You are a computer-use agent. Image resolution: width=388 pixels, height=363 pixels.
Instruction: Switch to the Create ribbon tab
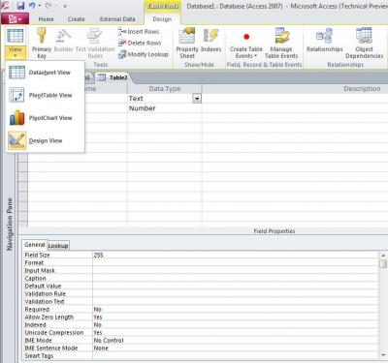pos(76,19)
